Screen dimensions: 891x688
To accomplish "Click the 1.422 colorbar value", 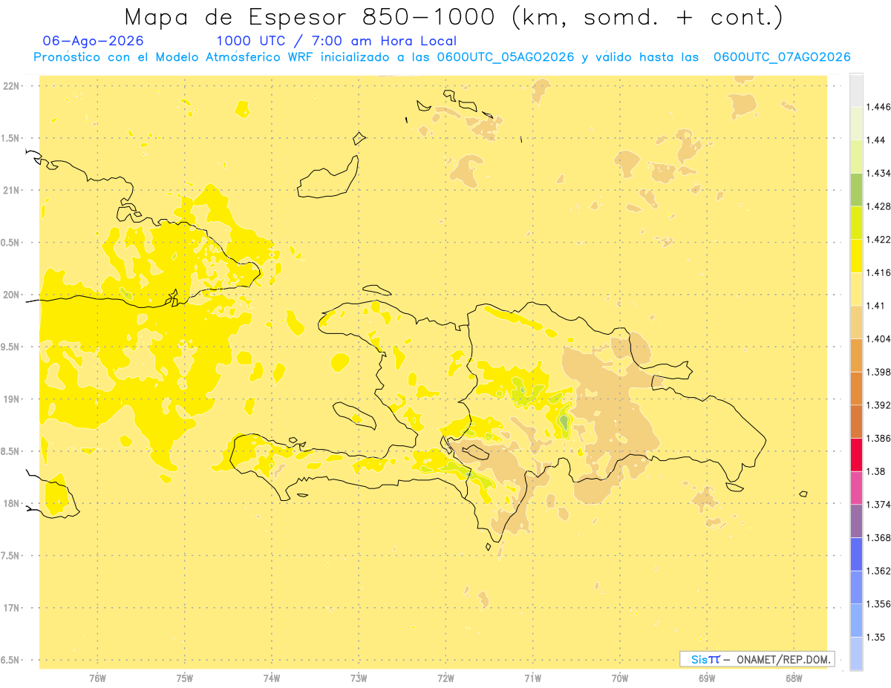I will pos(879,239).
